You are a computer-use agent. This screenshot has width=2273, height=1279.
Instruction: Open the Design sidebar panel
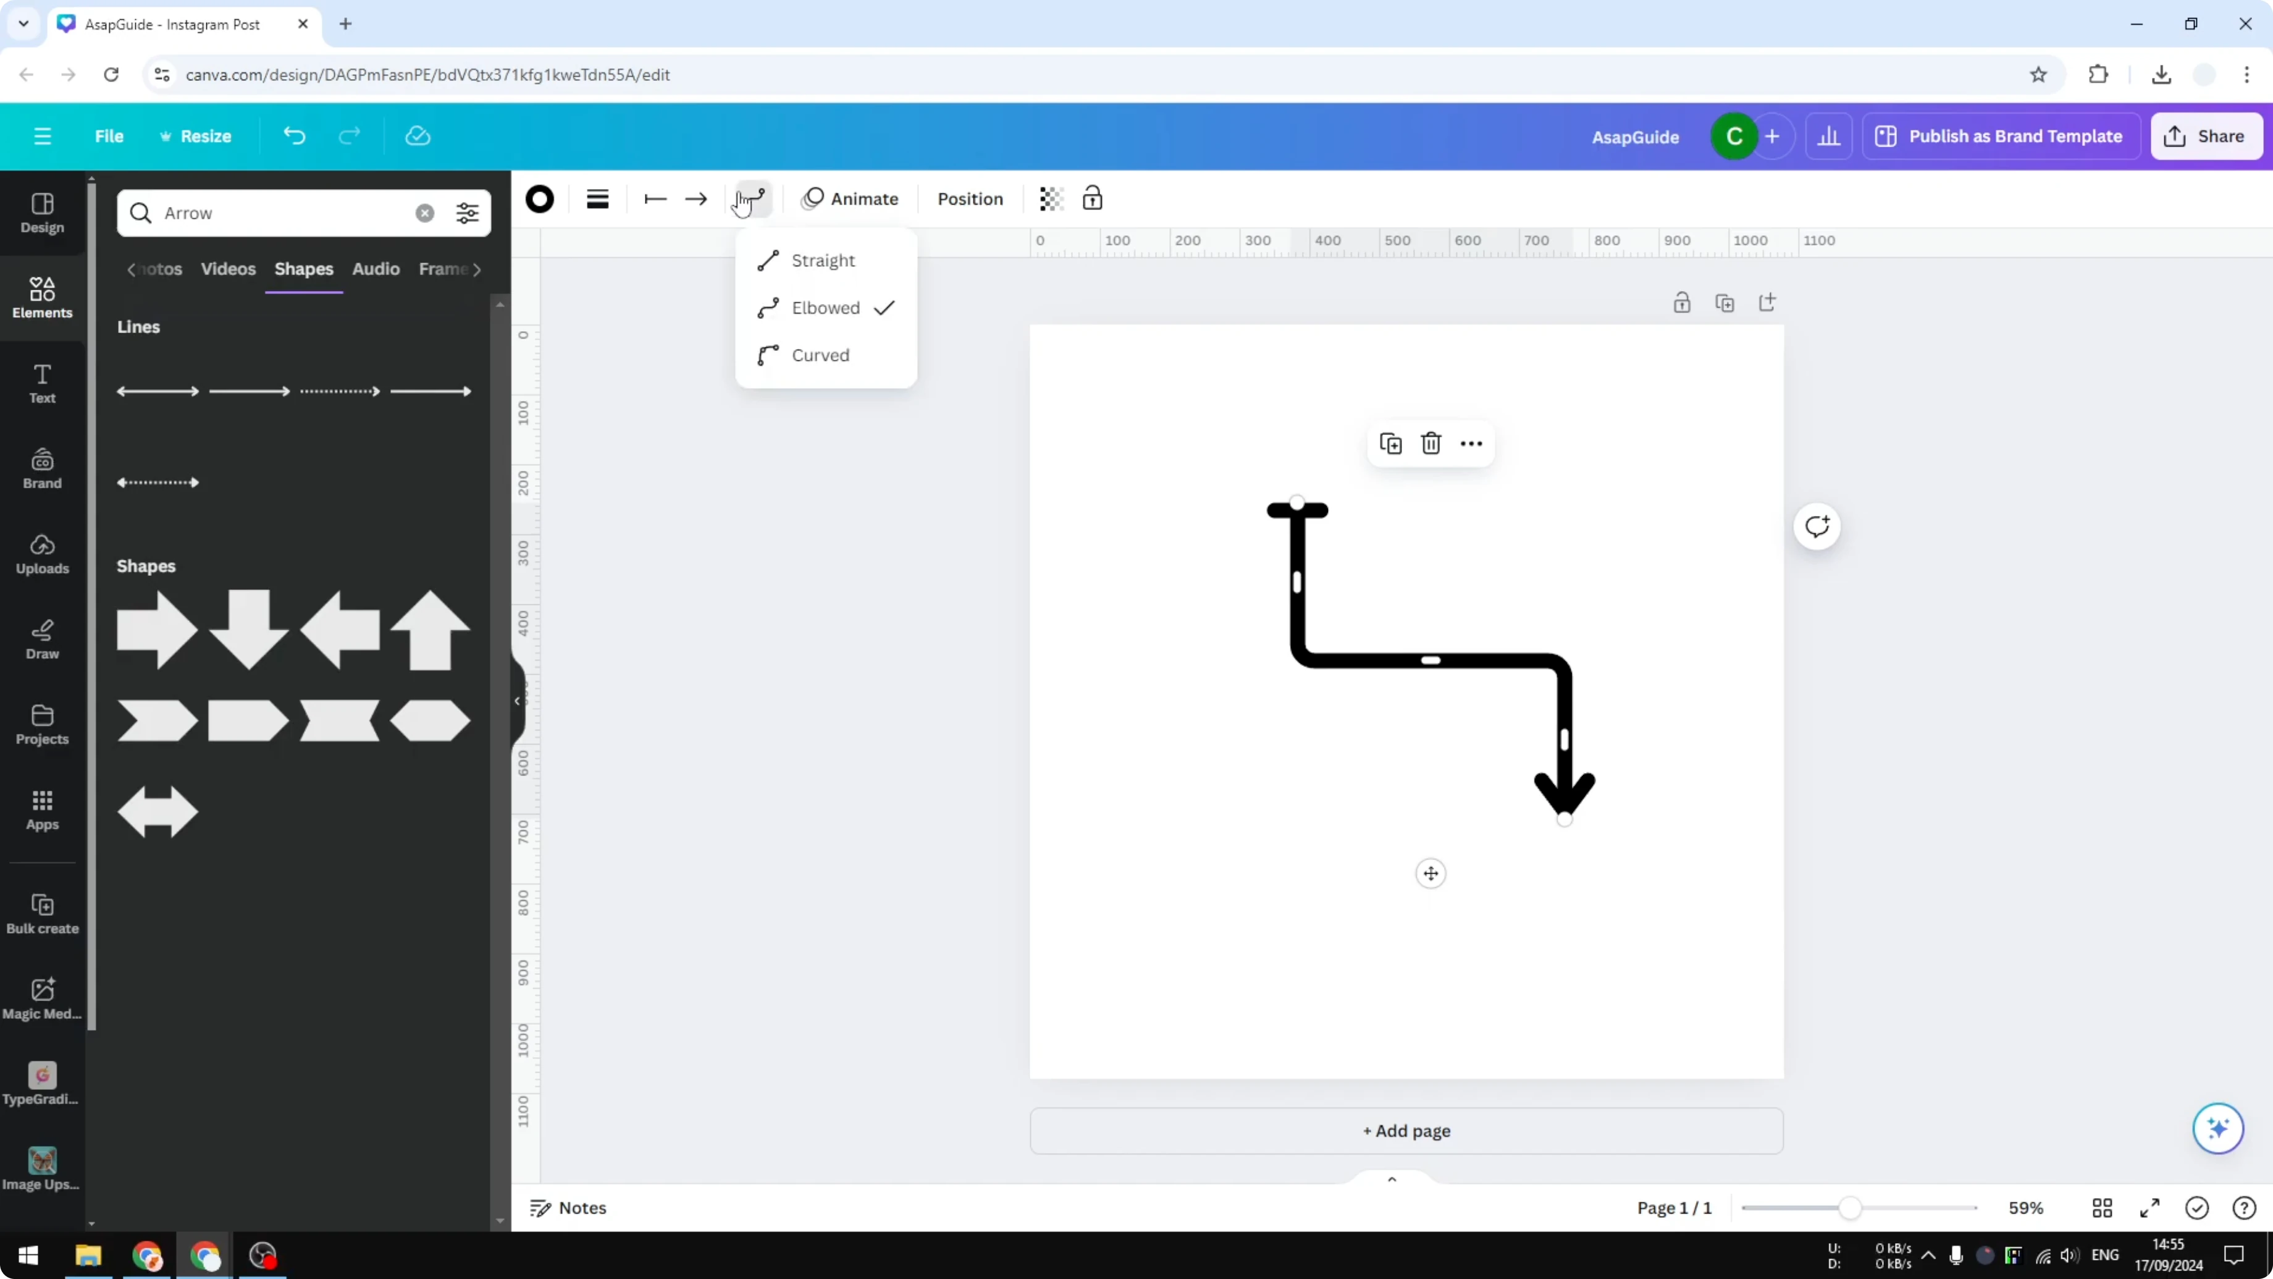tap(43, 213)
